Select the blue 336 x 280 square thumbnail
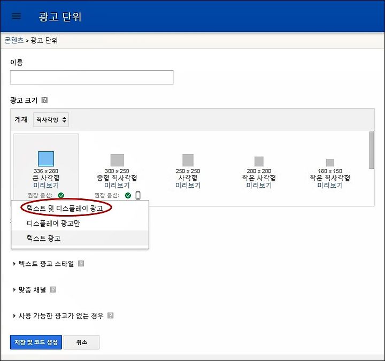385x361 pixels. pos(46,159)
